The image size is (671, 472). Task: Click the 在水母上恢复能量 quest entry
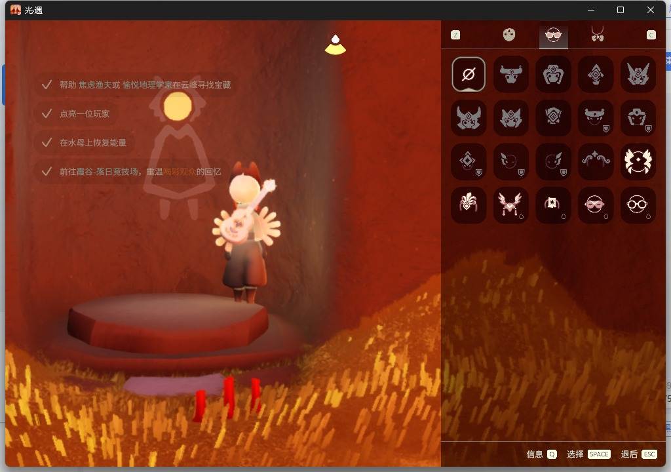[84, 143]
